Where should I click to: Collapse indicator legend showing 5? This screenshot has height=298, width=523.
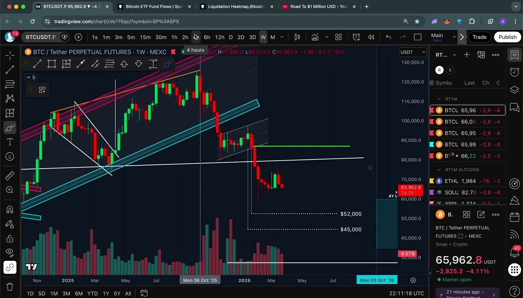point(31,77)
